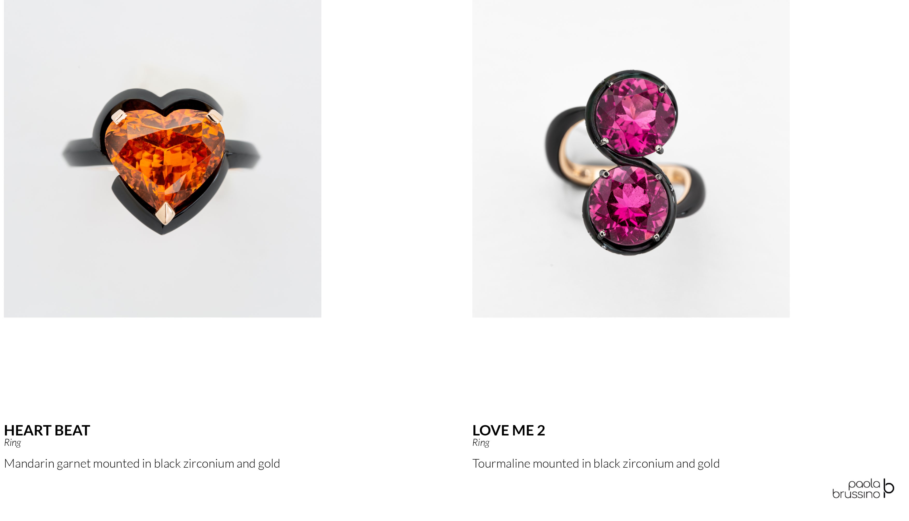Image resolution: width=909 pixels, height=521 pixels.
Task: Click the word 'paola' in the logo
Action: coord(864,484)
